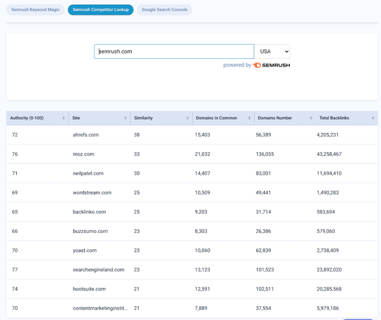Click the Similarity column header text

point(143,118)
